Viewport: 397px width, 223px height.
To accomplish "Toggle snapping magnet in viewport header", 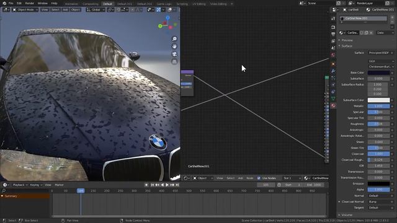I will click(118, 10).
